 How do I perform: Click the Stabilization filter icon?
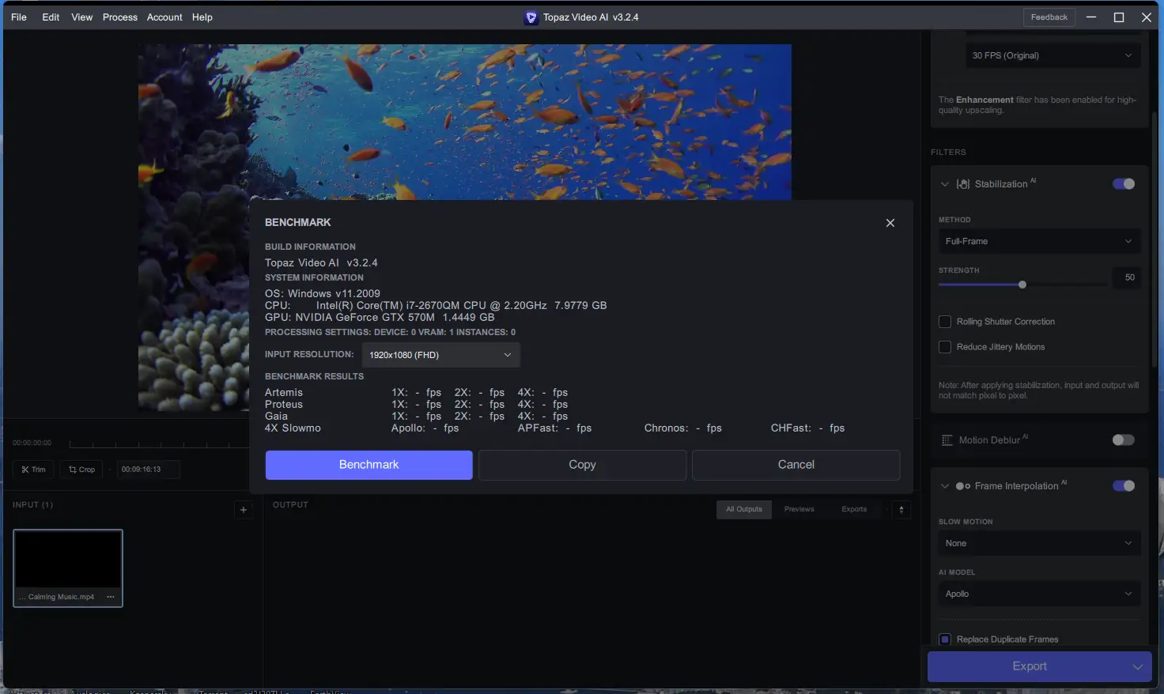click(963, 183)
